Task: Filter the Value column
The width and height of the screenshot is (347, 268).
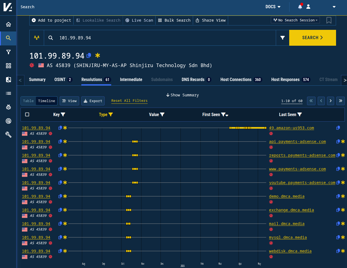Action: click(162, 114)
